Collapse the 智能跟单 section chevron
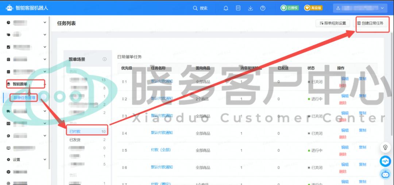This screenshot has width=394, height=185. coord(45,84)
